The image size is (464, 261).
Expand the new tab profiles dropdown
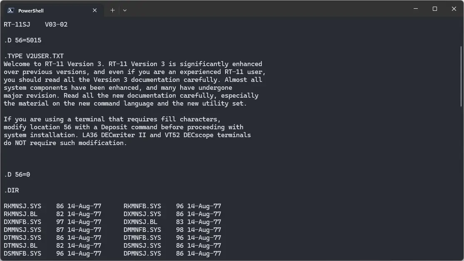(124, 10)
